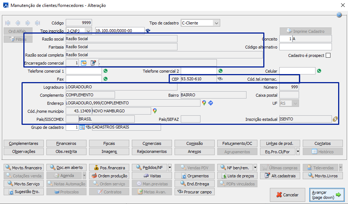The height and width of the screenshot is (204, 348).
Task: Open the Tipo inscrição dropdown
Action: (88, 31)
